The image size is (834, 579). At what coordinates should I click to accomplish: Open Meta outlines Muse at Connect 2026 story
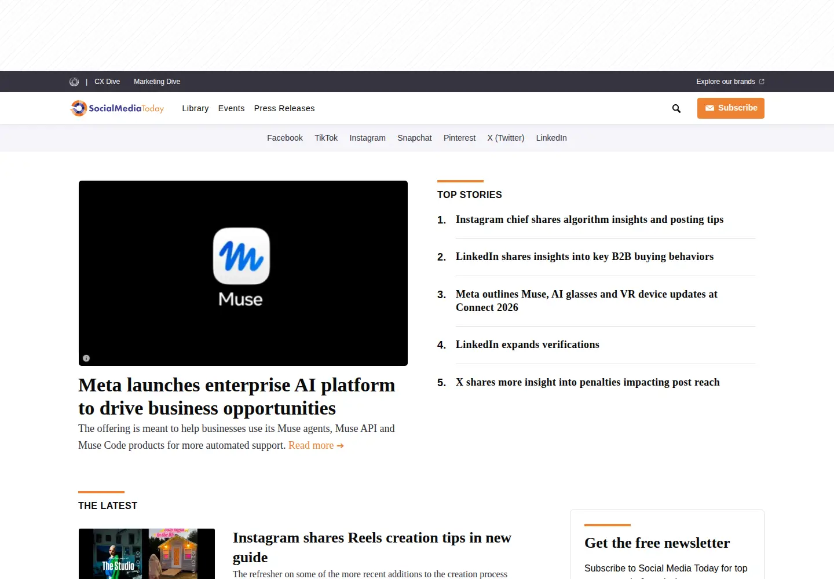pyautogui.click(x=587, y=301)
